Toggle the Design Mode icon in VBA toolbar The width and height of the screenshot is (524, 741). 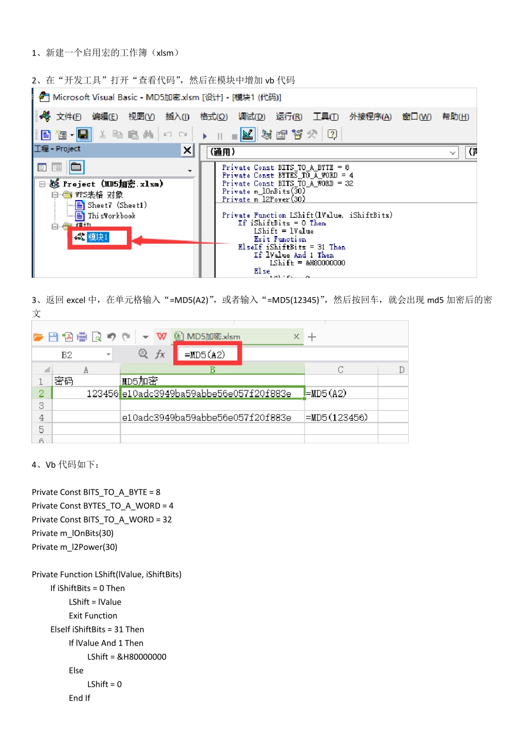coord(248,135)
